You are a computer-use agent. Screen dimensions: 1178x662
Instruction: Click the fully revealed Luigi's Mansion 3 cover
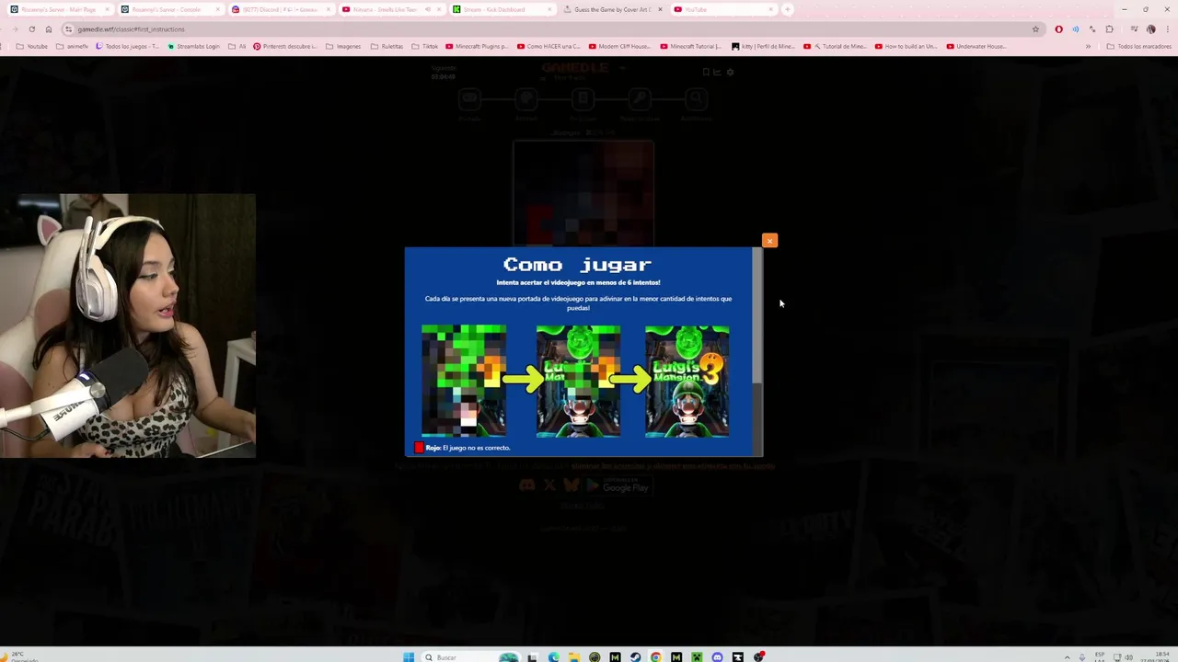(x=687, y=381)
